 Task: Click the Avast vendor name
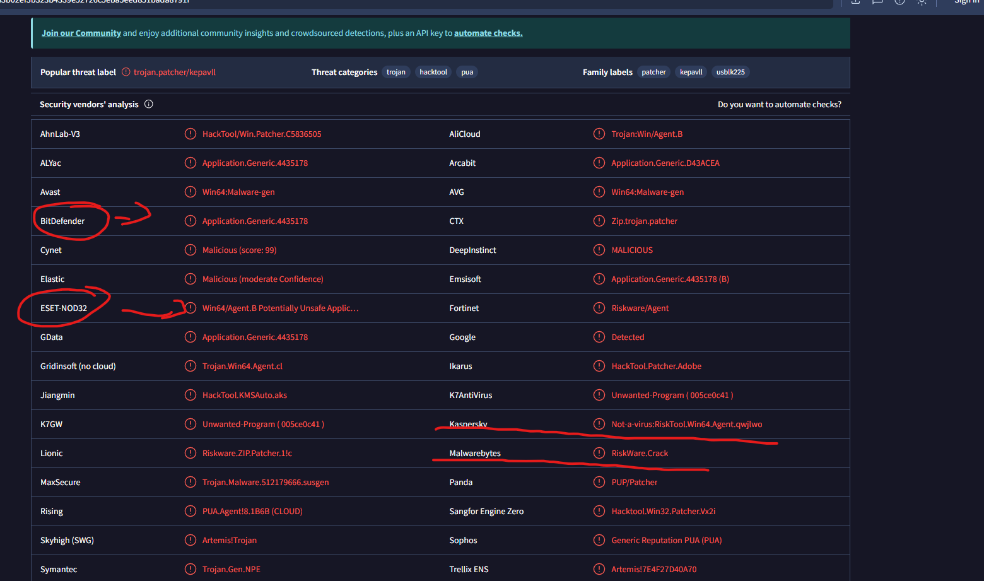[x=50, y=192]
